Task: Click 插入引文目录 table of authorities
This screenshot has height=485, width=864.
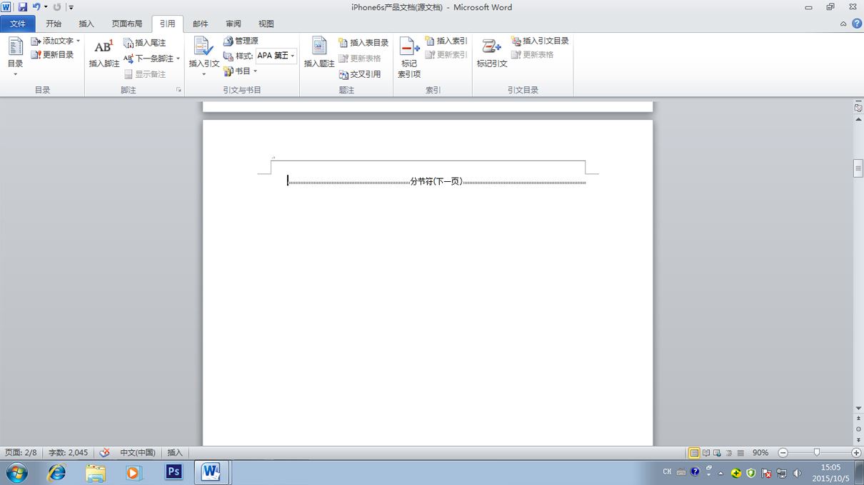Action: pos(540,41)
